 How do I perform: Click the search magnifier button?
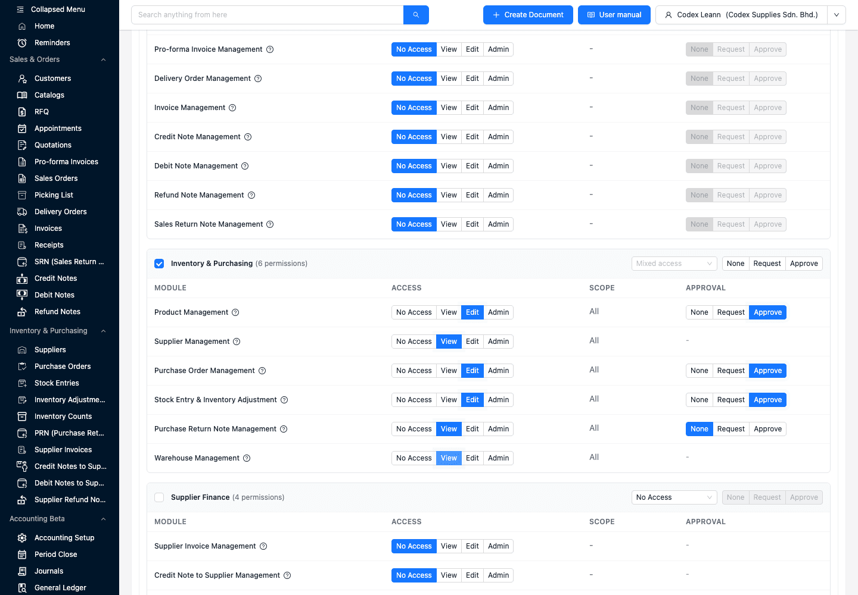click(x=416, y=15)
